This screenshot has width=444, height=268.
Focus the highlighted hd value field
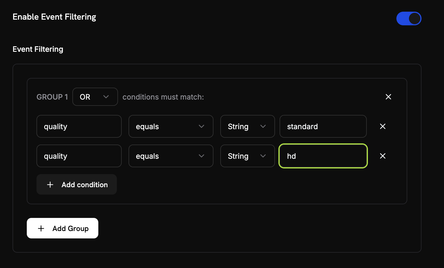point(323,156)
